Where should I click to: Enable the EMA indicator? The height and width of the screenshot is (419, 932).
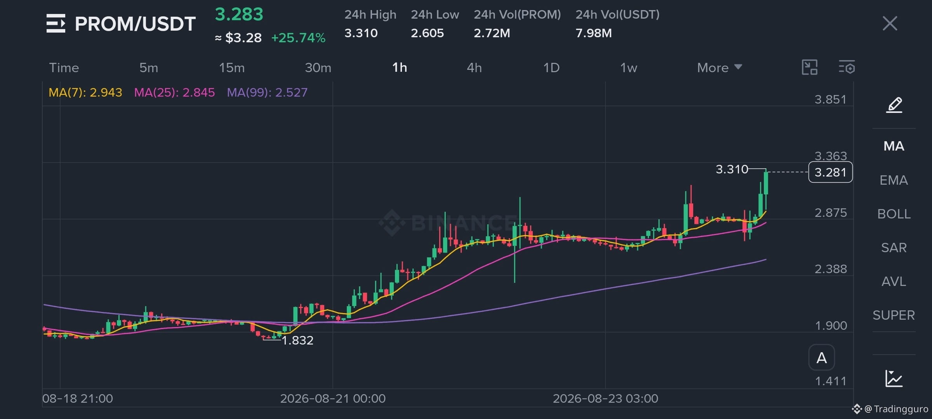coord(894,180)
